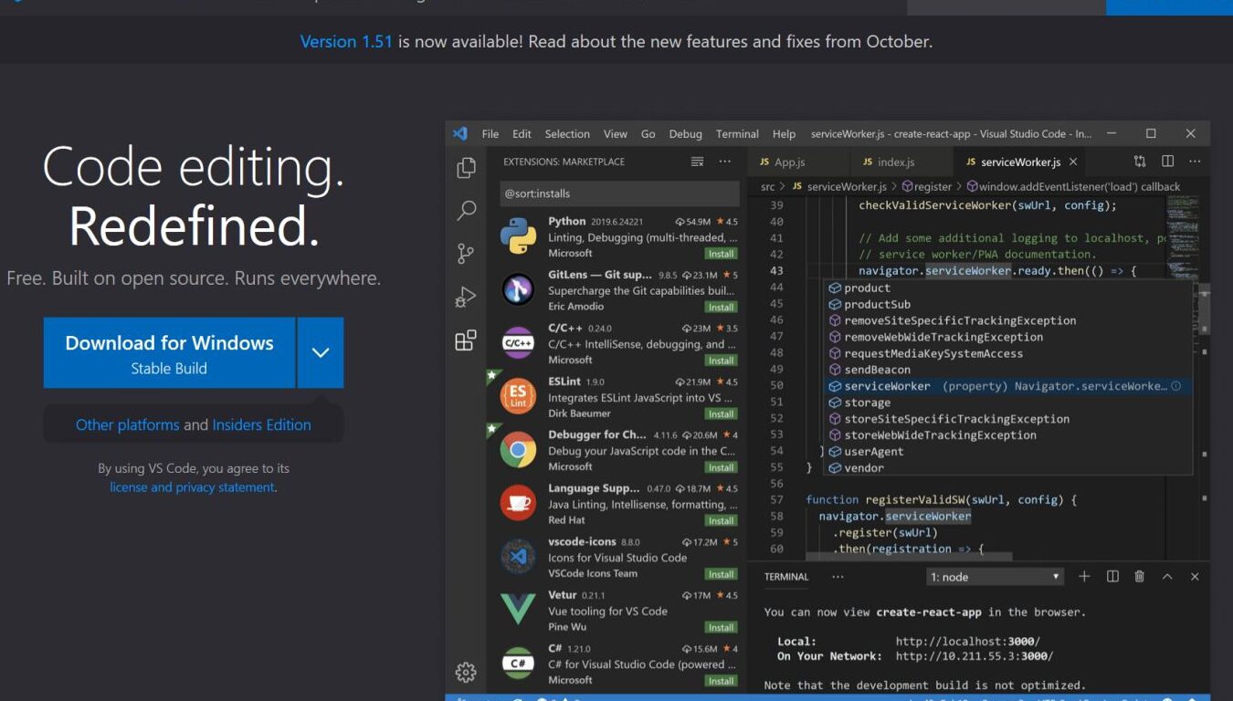
Task: Open the Debug menu
Action: pyautogui.click(x=685, y=134)
